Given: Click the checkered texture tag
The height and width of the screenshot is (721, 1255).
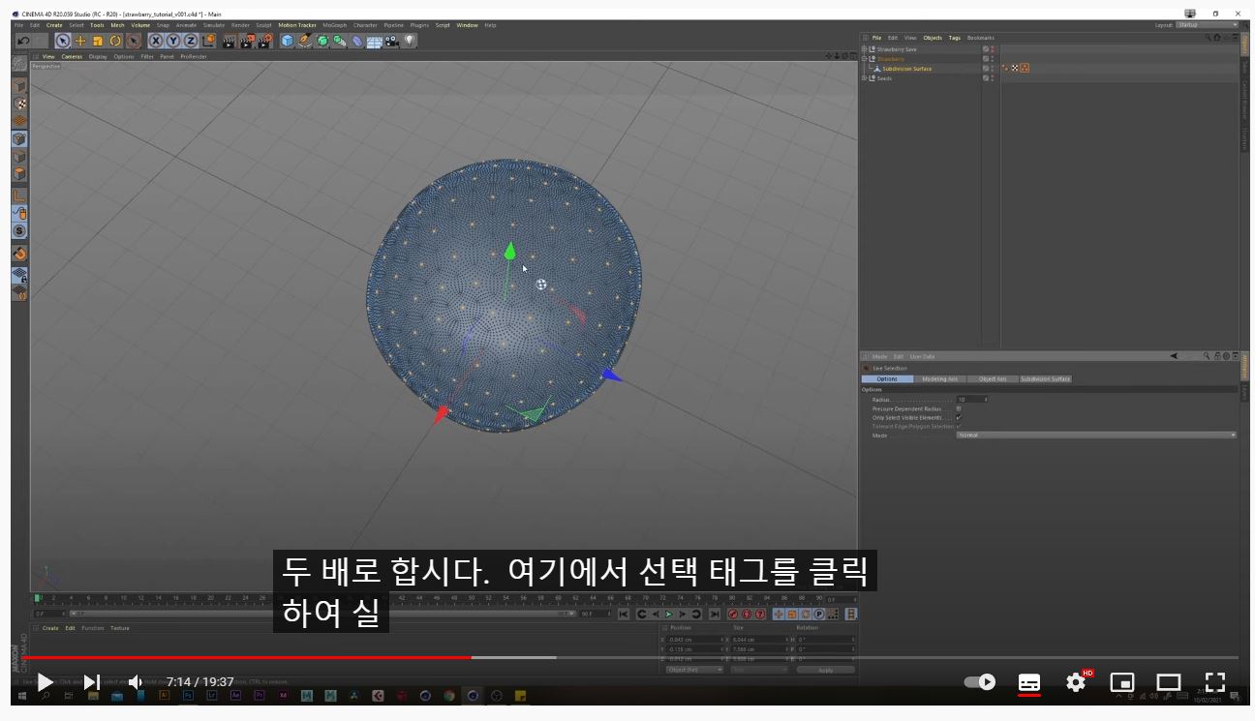Looking at the screenshot, I should (x=1015, y=69).
